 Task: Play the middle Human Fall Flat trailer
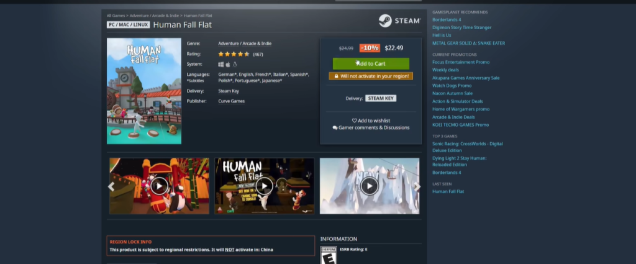[x=265, y=186]
